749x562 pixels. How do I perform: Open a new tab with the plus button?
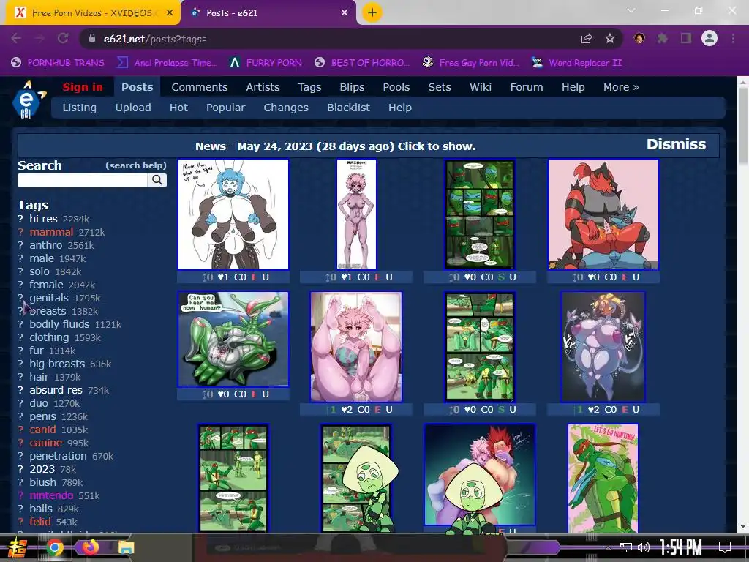(372, 12)
